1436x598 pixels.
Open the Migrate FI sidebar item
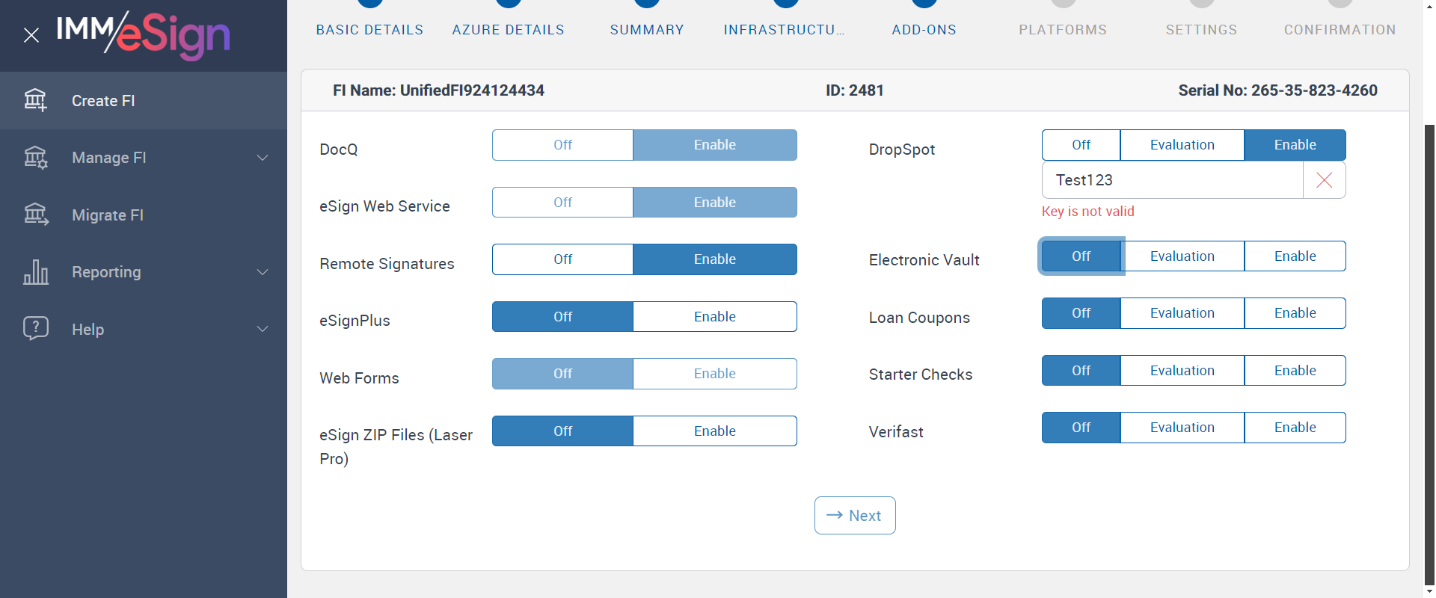pos(144,215)
